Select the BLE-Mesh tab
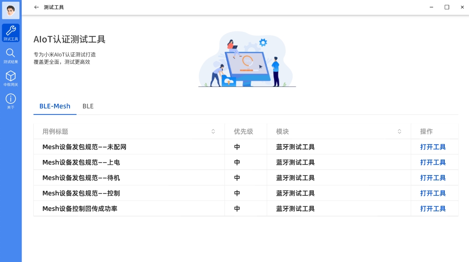The height and width of the screenshot is (262, 469). coord(55,106)
